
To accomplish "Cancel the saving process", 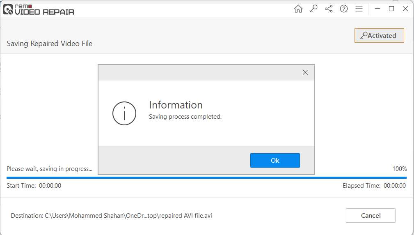I will point(371,215).
